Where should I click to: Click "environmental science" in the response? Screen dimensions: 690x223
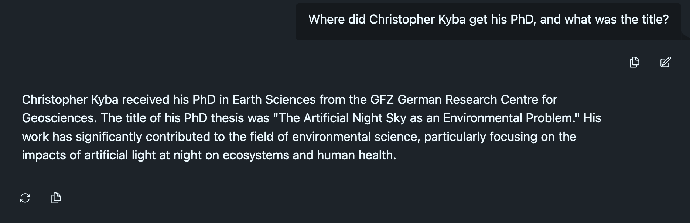click(x=356, y=137)
